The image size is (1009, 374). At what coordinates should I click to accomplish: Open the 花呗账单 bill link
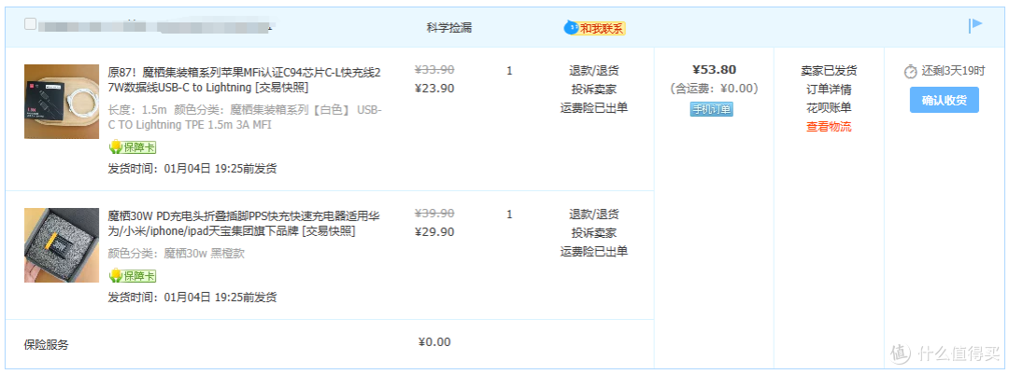[829, 108]
